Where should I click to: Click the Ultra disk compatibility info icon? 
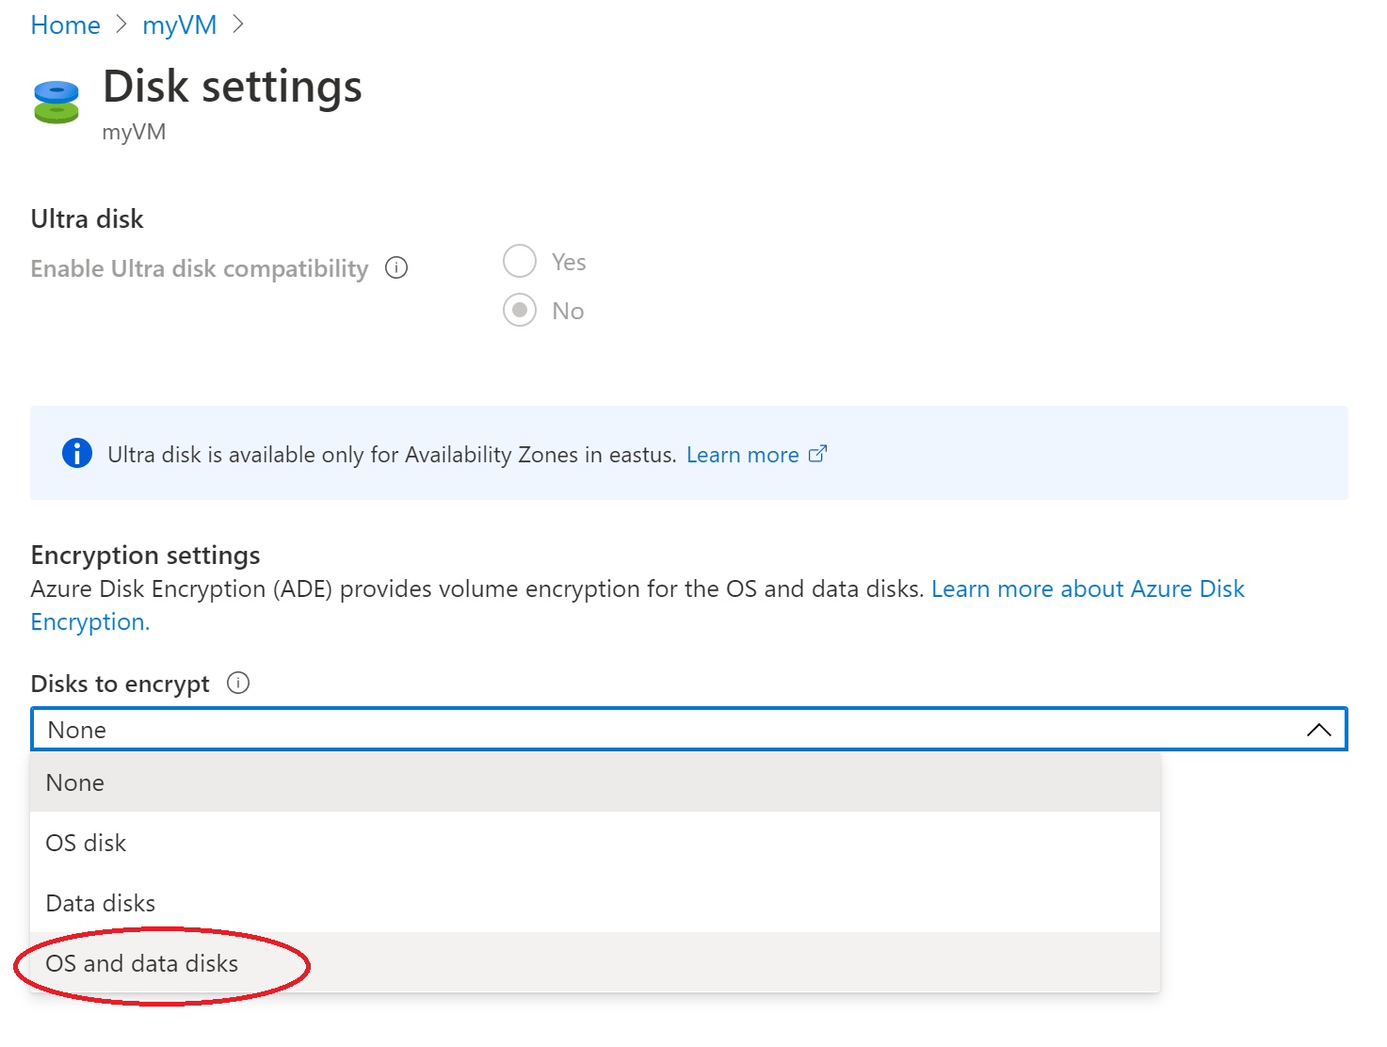[396, 267]
